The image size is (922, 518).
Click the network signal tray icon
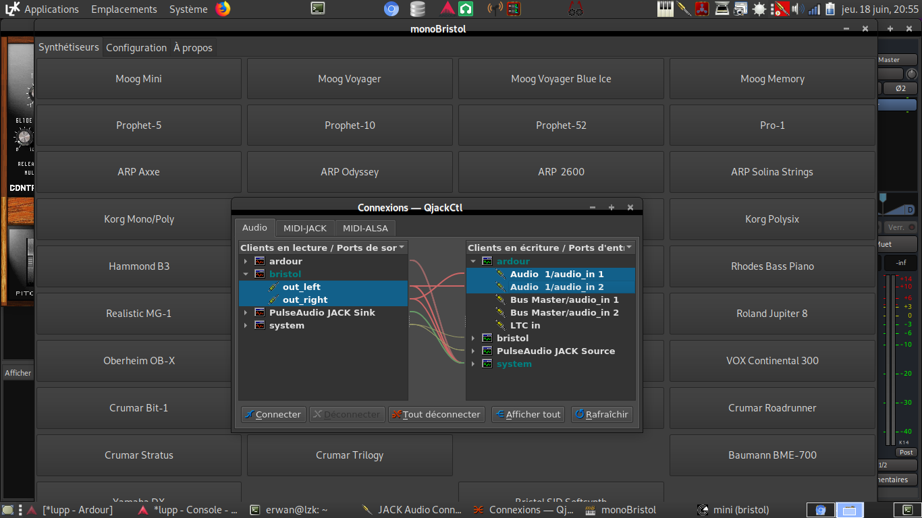point(814,9)
